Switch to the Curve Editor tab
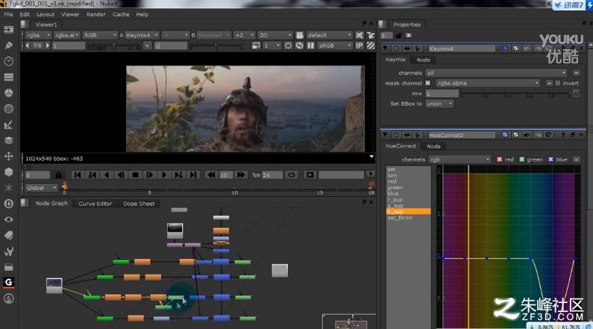The image size is (593, 329). coord(95,204)
